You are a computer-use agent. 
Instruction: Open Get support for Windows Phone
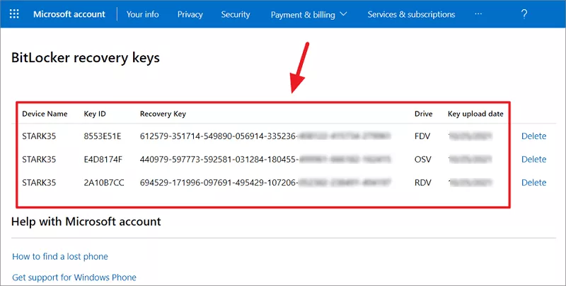(74, 278)
